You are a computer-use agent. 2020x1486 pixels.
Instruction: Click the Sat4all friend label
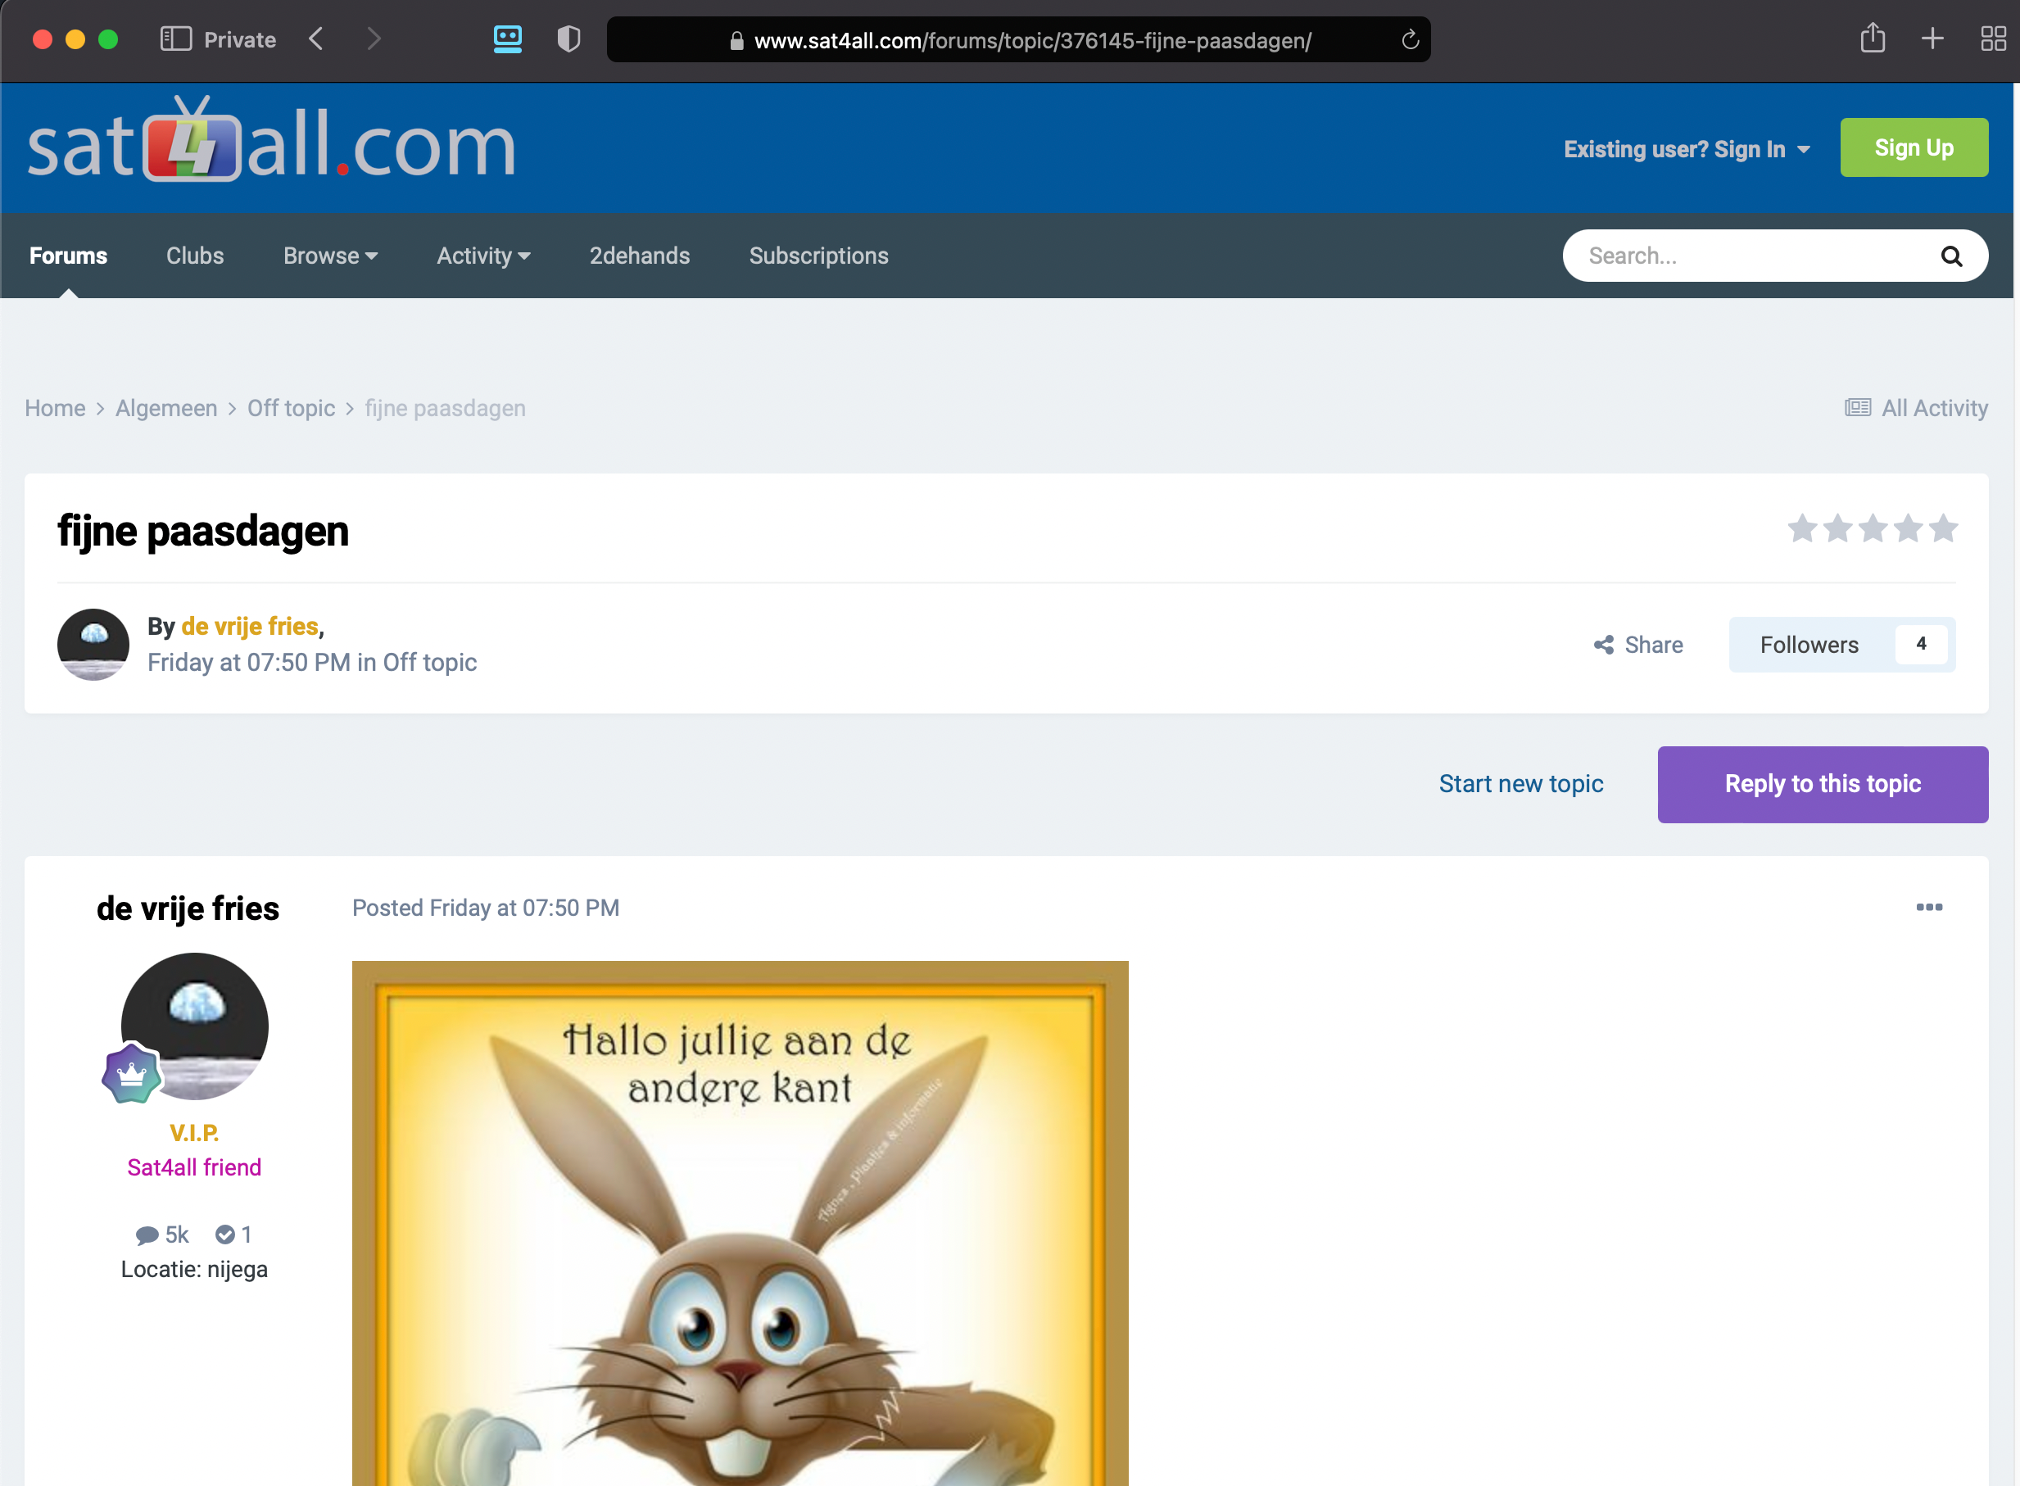coord(194,1167)
